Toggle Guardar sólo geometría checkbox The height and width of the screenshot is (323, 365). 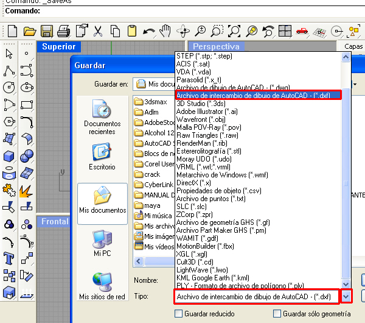tap(277, 314)
